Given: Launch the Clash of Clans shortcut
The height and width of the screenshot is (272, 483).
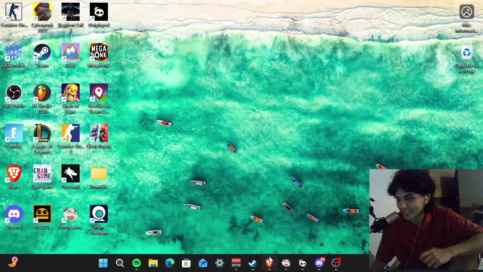Looking at the screenshot, I should click(71, 99).
